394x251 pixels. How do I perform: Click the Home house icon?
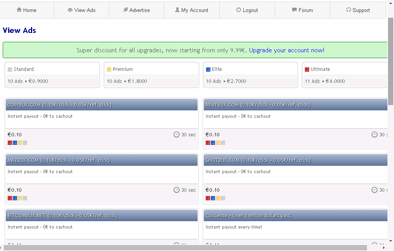(x=19, y=10)
